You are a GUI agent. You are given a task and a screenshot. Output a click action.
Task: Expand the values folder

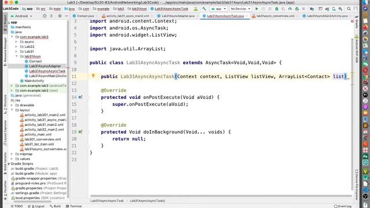pos(12,159)
